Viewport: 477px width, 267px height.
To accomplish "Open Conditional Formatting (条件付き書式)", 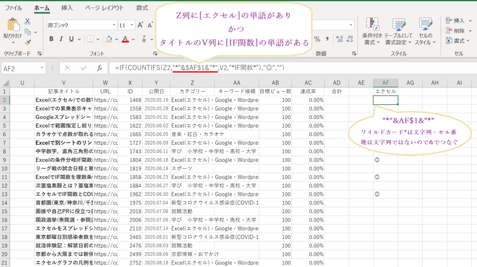I will [372, 31].
